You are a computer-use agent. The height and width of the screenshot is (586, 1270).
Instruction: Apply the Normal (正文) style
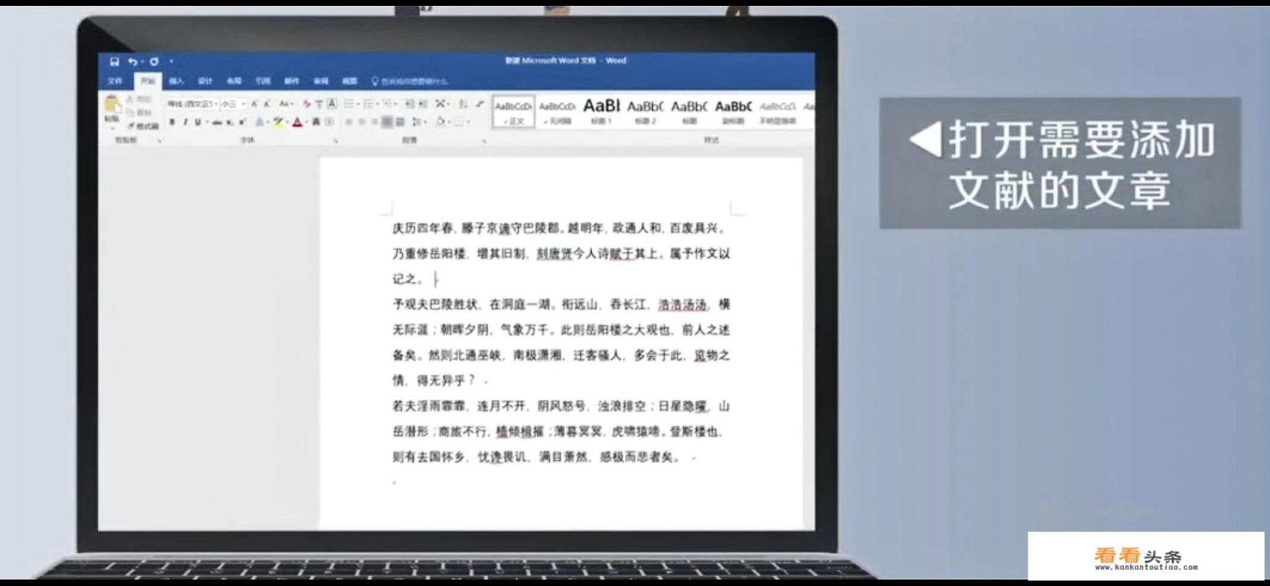(x=513, y=112)
